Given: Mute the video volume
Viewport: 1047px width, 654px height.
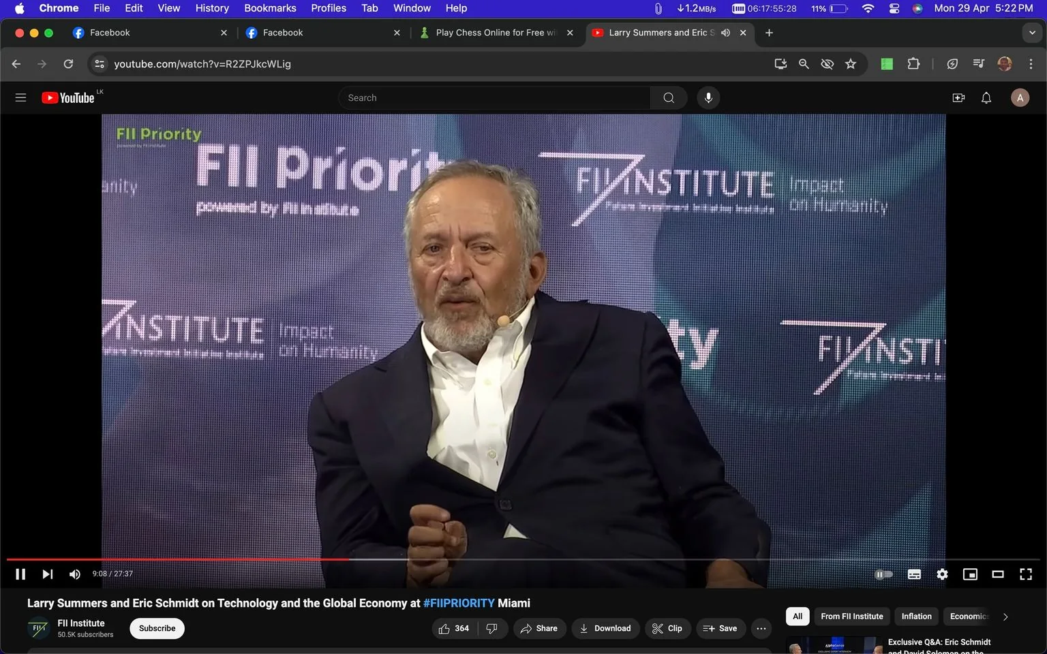Looking at the screenshot, I should (75, 574).
